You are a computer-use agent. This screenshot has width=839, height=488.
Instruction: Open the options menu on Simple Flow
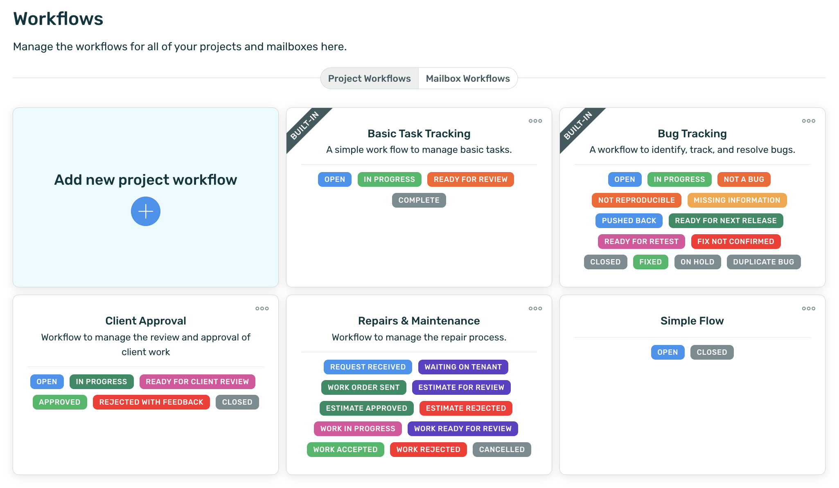tap(808, 308)
